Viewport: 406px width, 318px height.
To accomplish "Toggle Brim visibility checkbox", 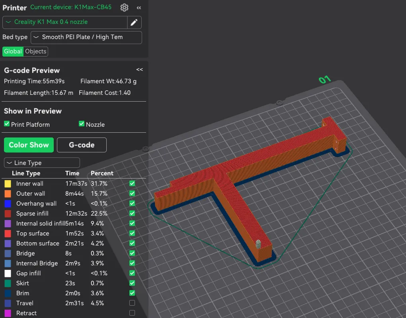I will click(132, 293).
